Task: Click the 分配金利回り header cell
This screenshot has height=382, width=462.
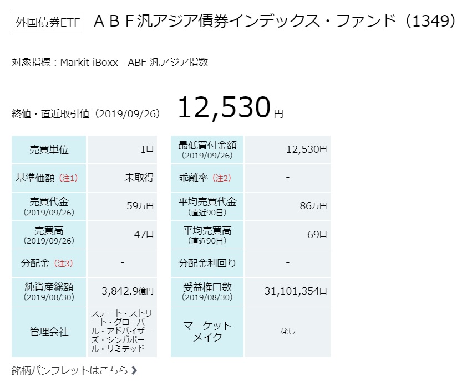Action: click(x=207, y=263)
